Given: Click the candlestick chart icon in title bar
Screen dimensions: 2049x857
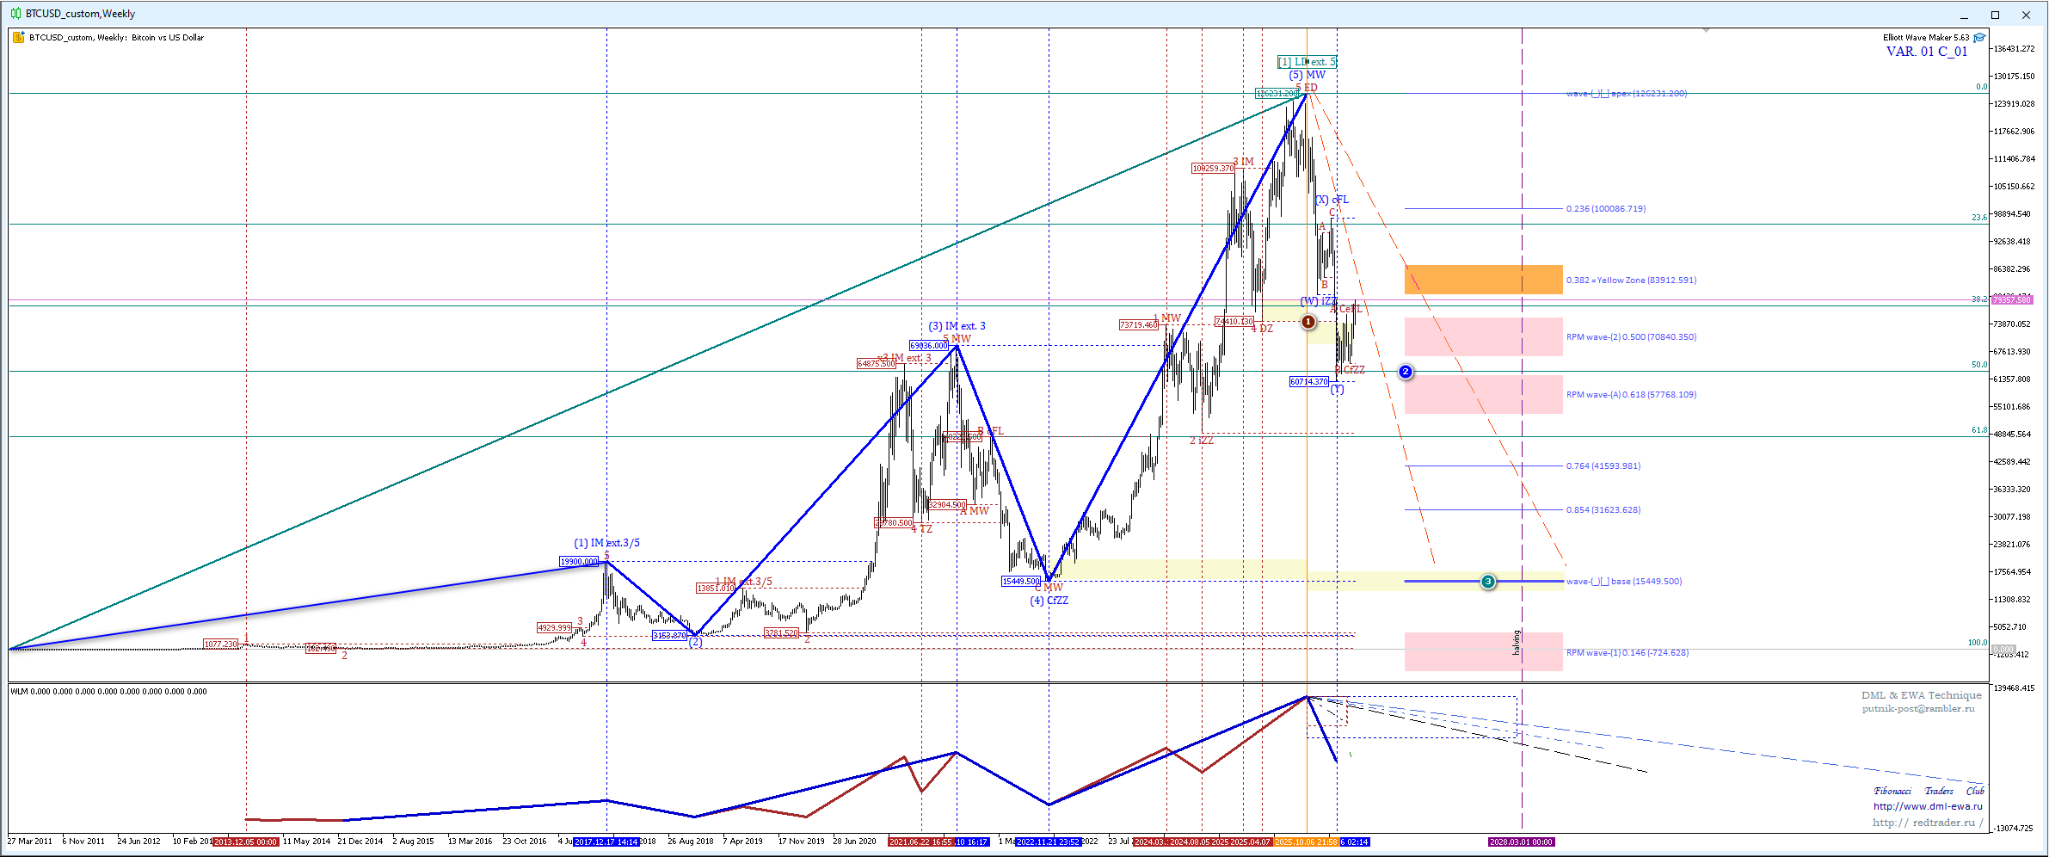Looking at the screenshot, I should point(15,14).
